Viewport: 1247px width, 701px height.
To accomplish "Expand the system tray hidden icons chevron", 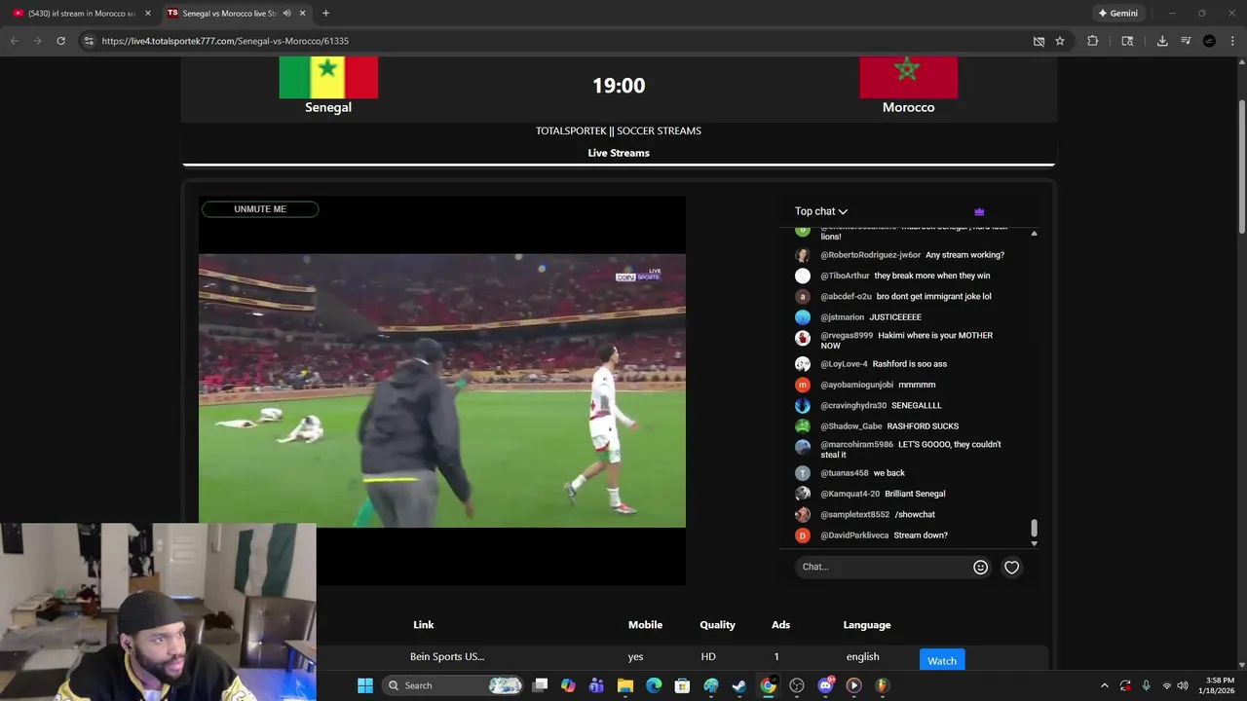I will tap(1104, 685).
